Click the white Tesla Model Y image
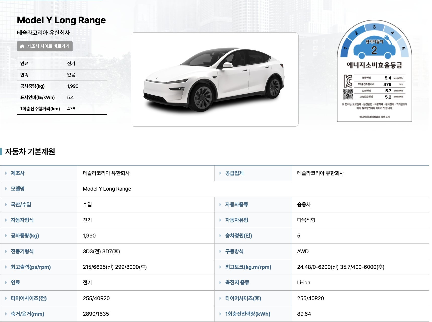 (214, 79)
